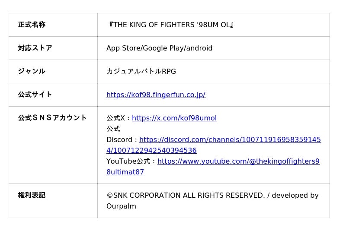
Task: Click the 対応ストア row label
Action: 35,48
